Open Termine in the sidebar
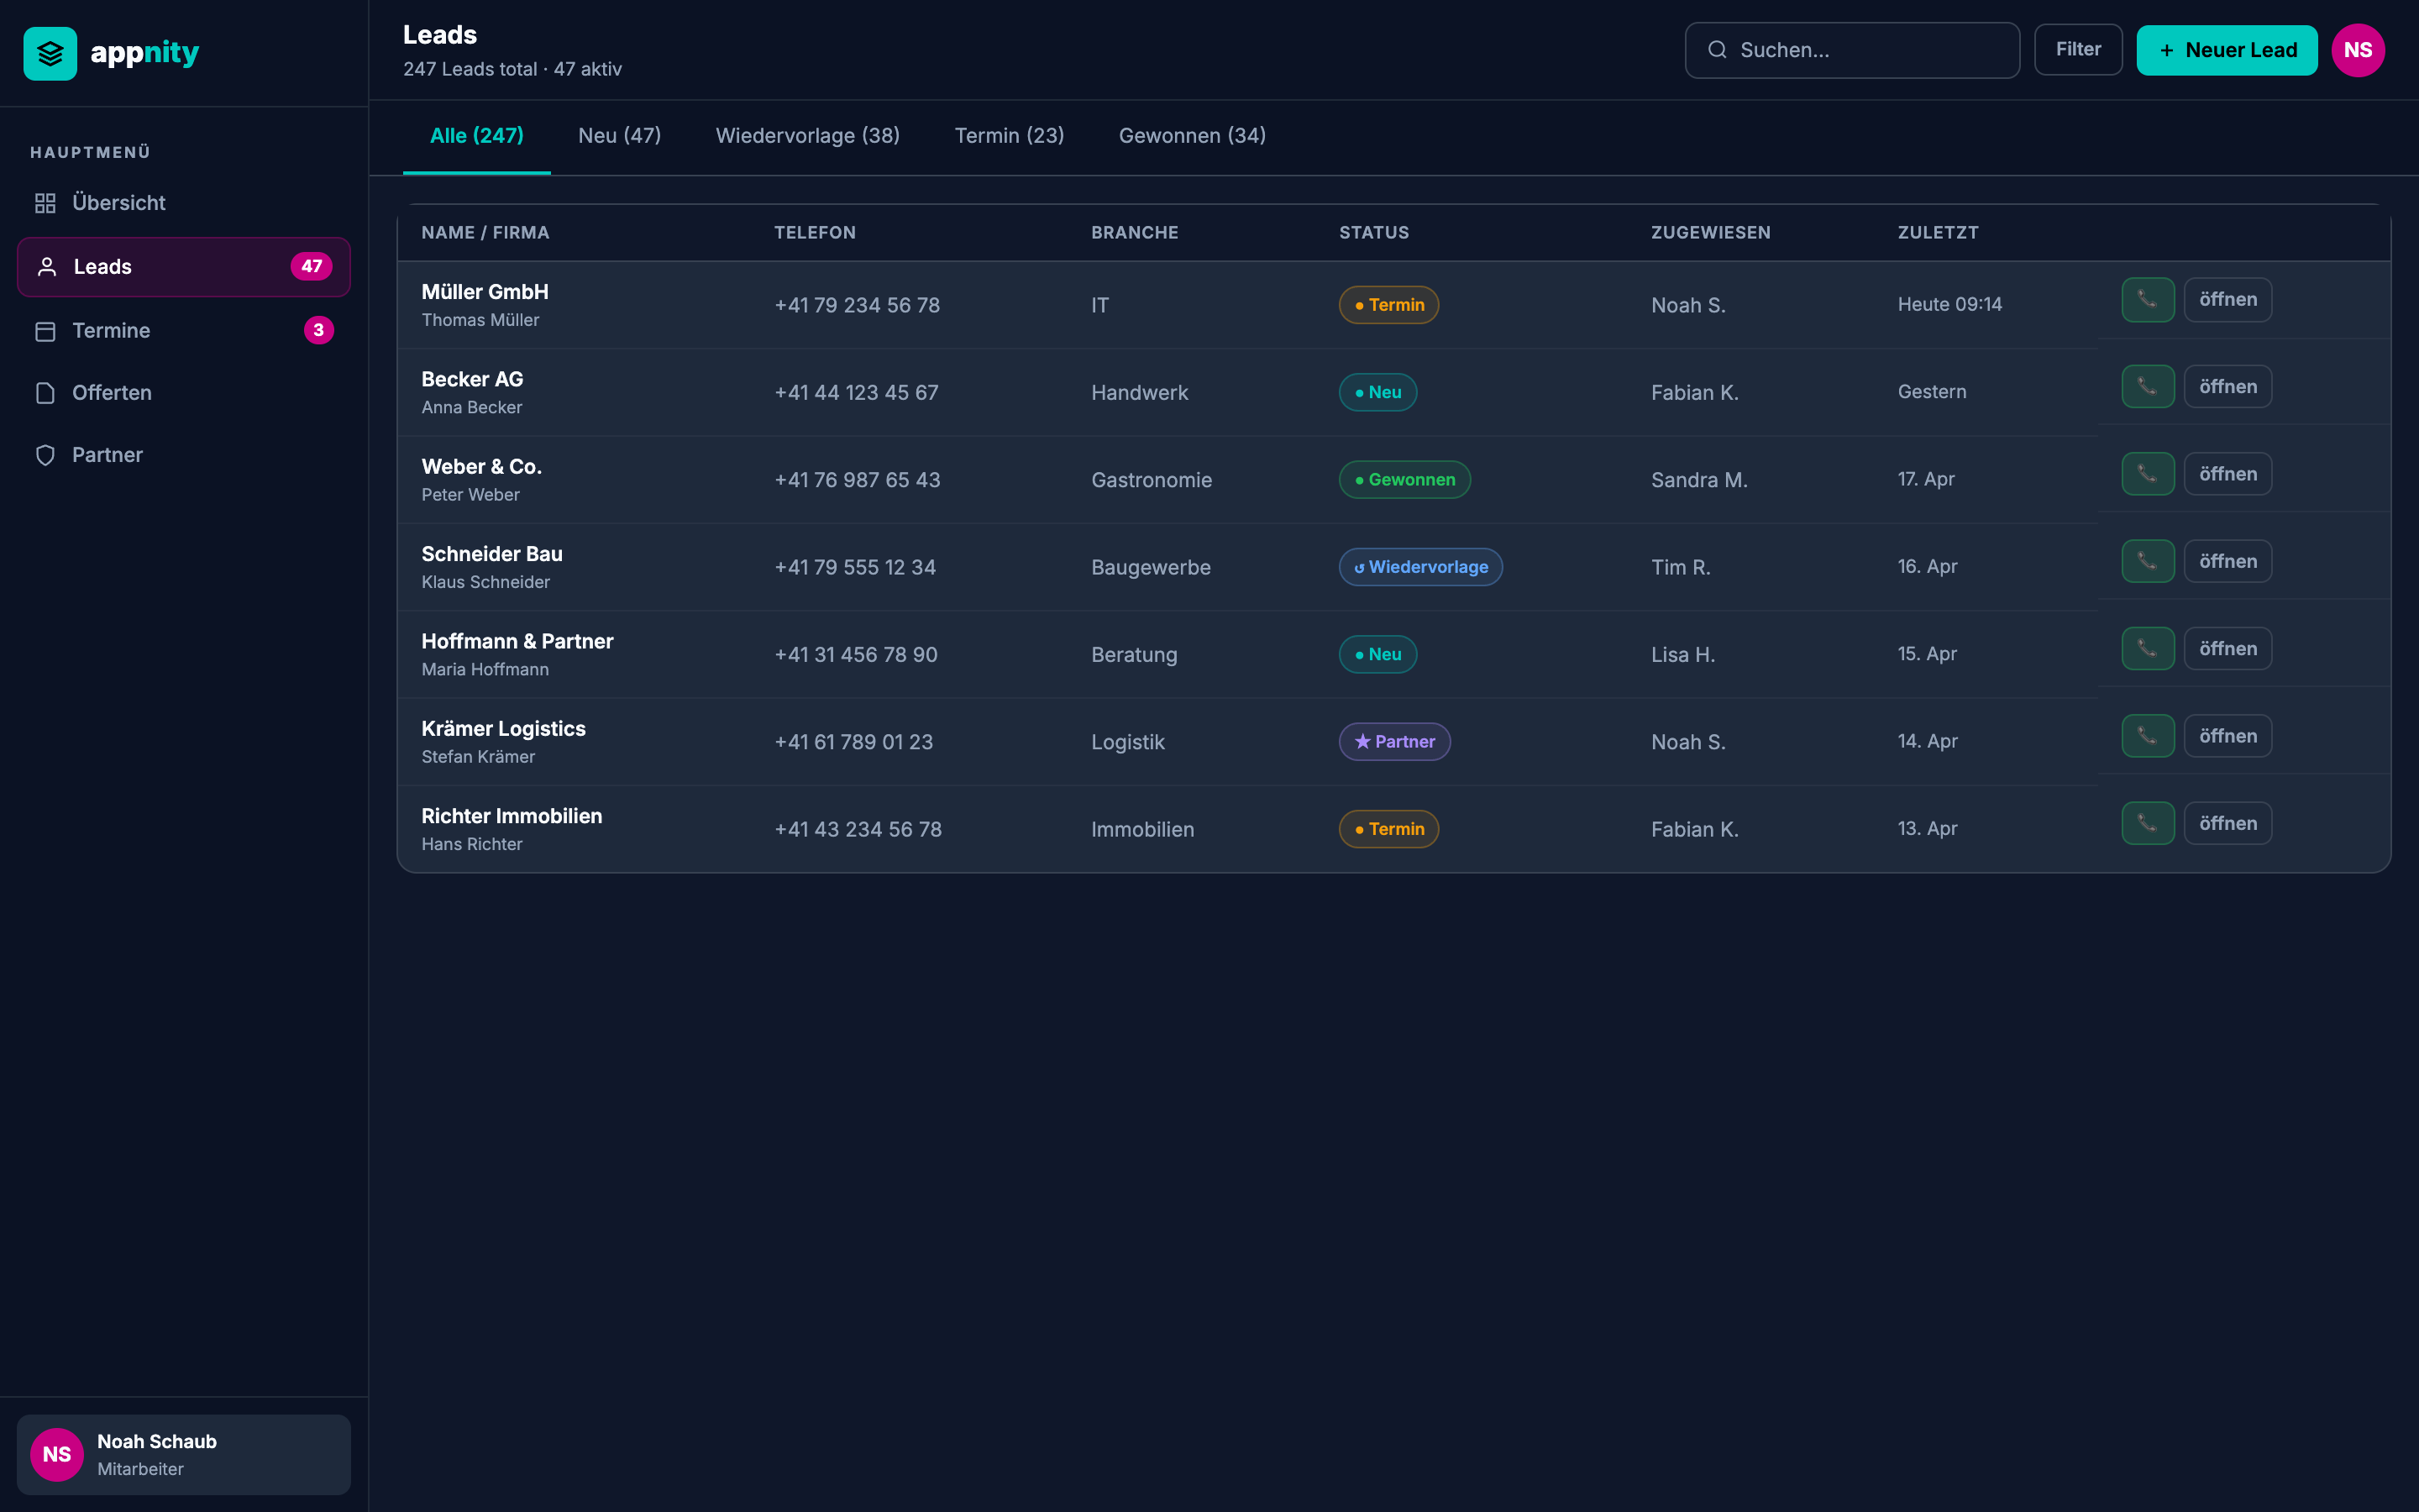This screenshot has height=1512, width=2419. tap(184, 330)
